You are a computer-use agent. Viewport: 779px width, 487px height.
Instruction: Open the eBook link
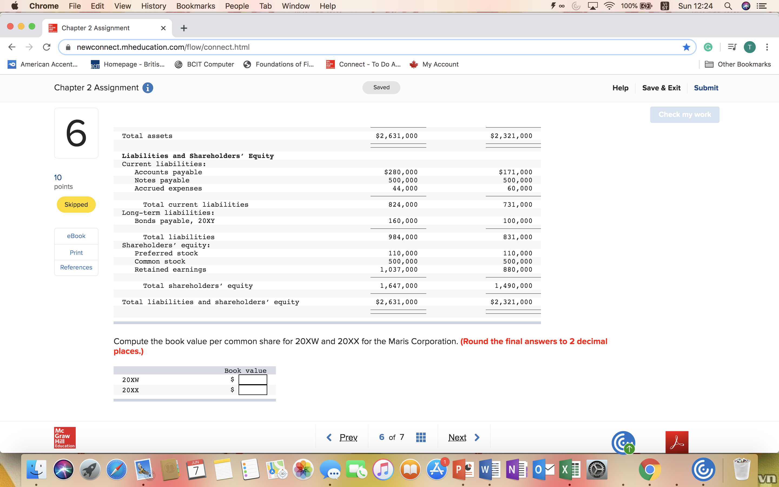(76, 236)
